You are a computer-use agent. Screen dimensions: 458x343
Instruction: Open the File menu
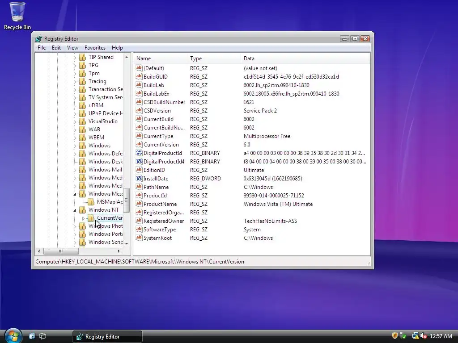(x=42, y=47)
